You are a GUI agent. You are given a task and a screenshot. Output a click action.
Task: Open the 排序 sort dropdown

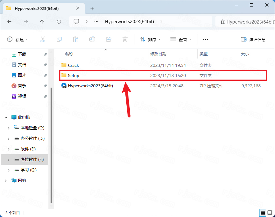(x=150, y=39)
